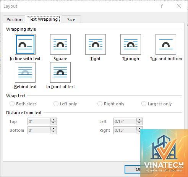Decrease the Top distance with down arrow
The image size is (188, 177).
coord(53,123)
